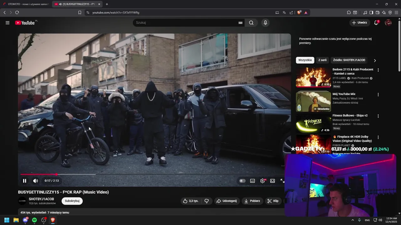Screen dimensions: 401x225
Task: Open Brave Rewards triangle icon
Action: point(306,12)
